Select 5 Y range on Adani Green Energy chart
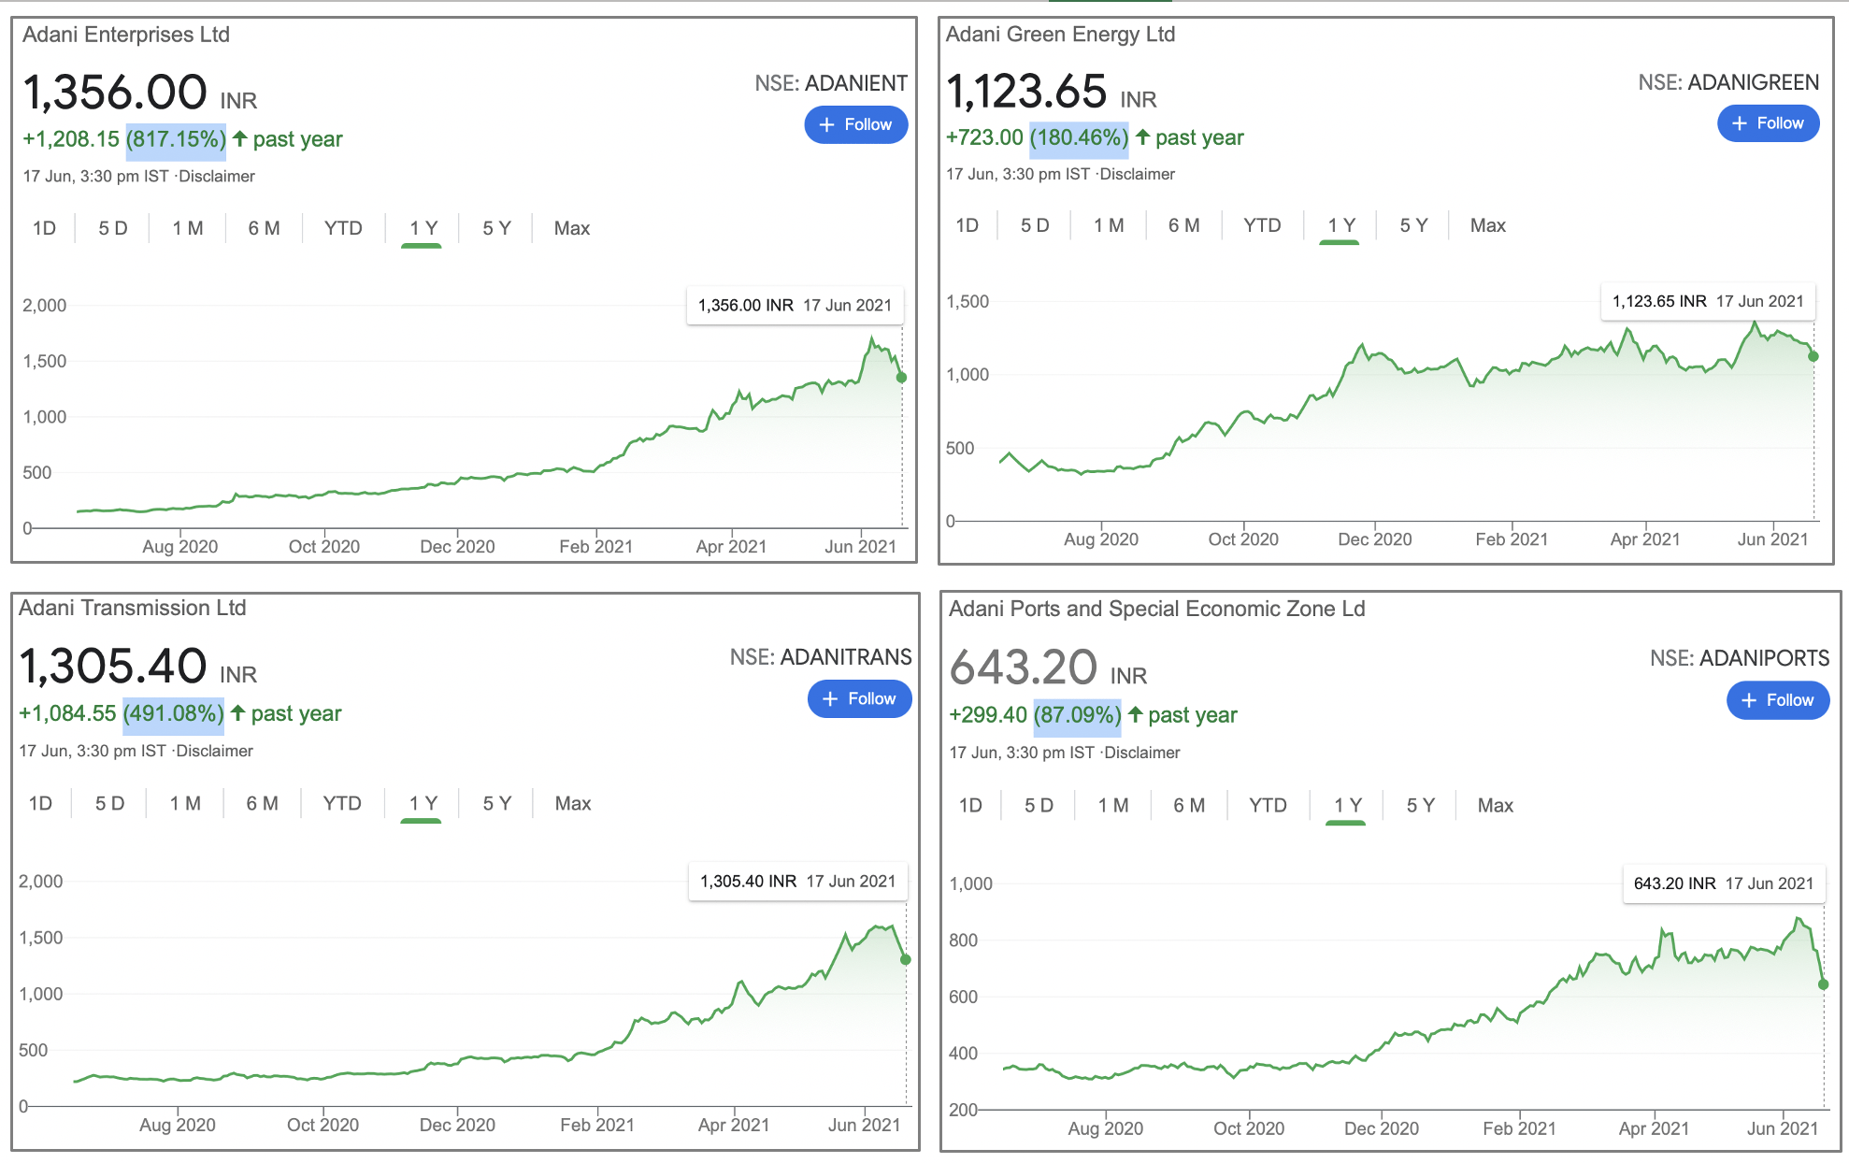 pyautogui.click(x=1413, y=225)
